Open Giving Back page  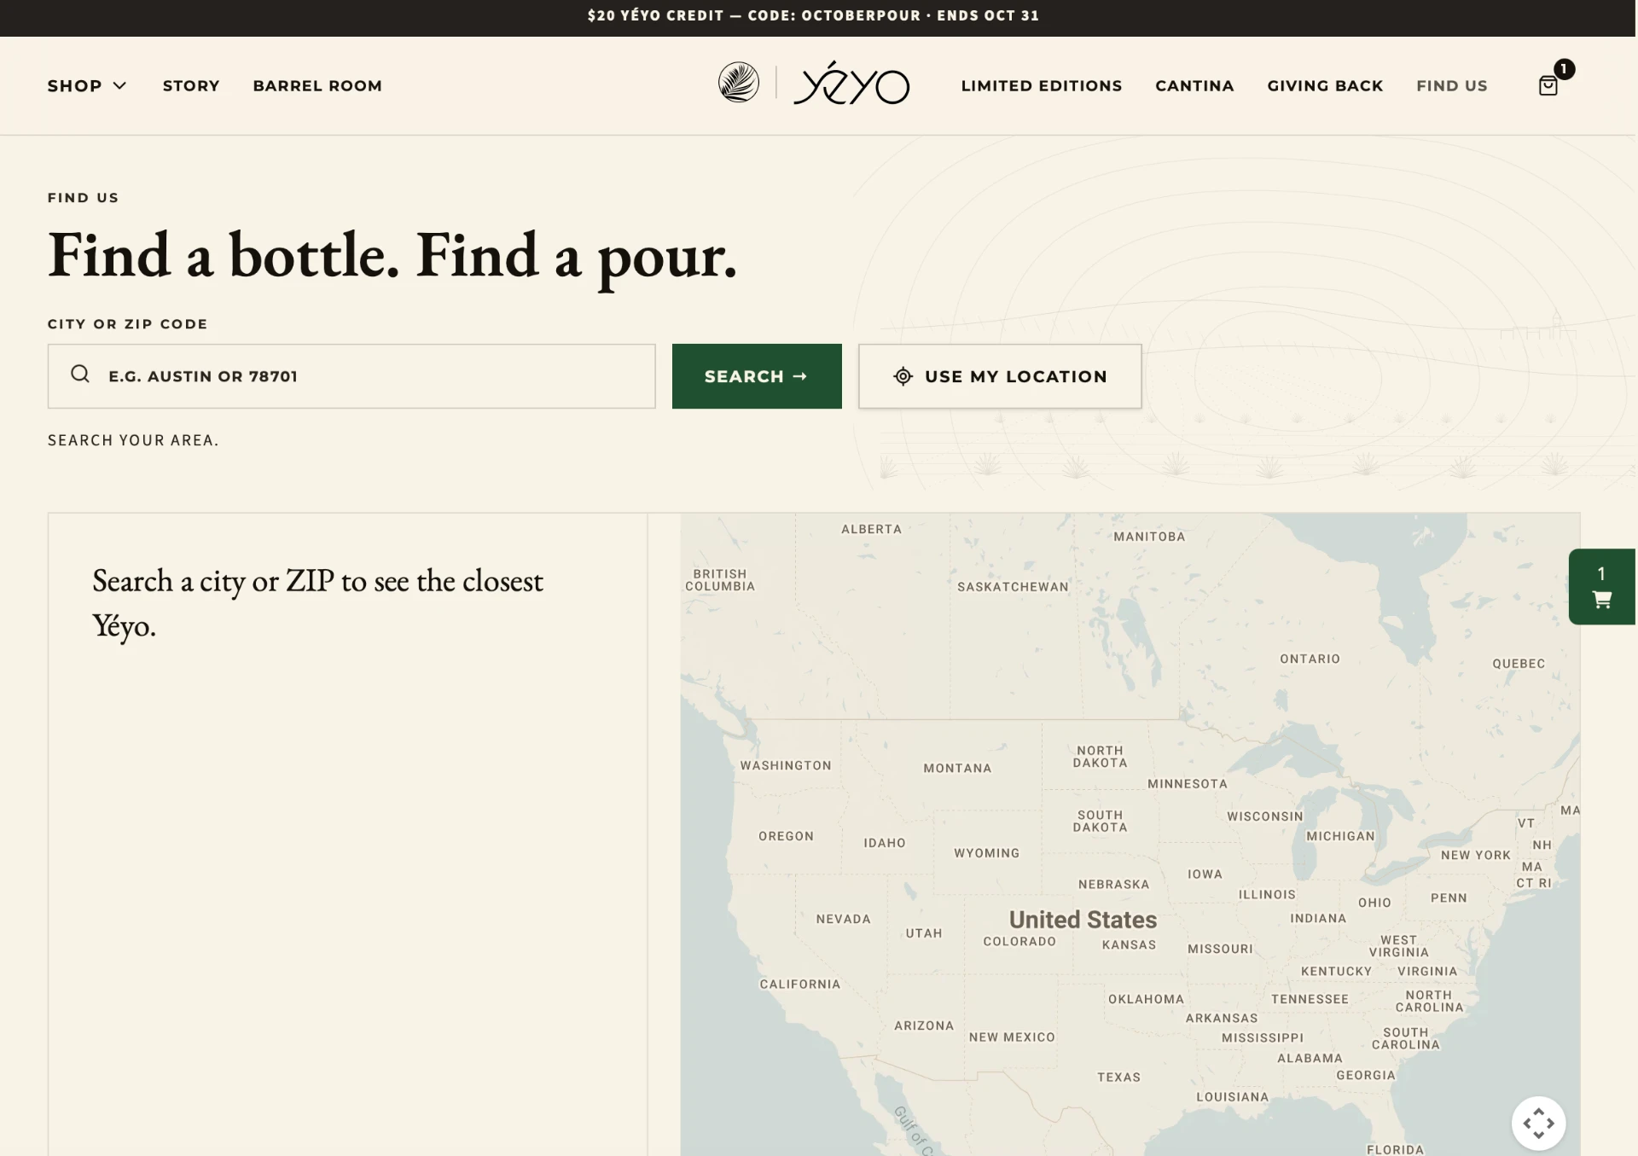(x=1325, y=85)
